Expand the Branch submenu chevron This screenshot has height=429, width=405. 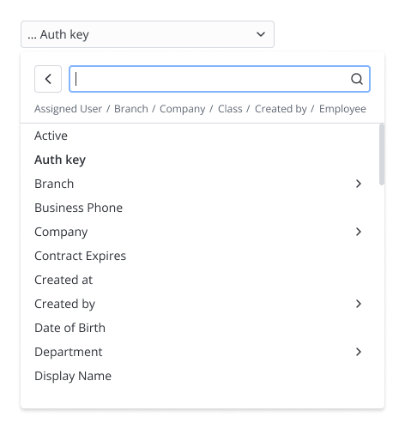[359, 184]
